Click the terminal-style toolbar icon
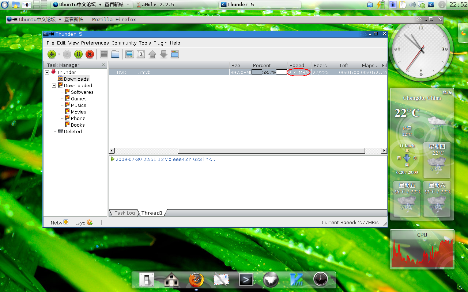The height and width of the screenshot is (292, 468). pos(104,54)
